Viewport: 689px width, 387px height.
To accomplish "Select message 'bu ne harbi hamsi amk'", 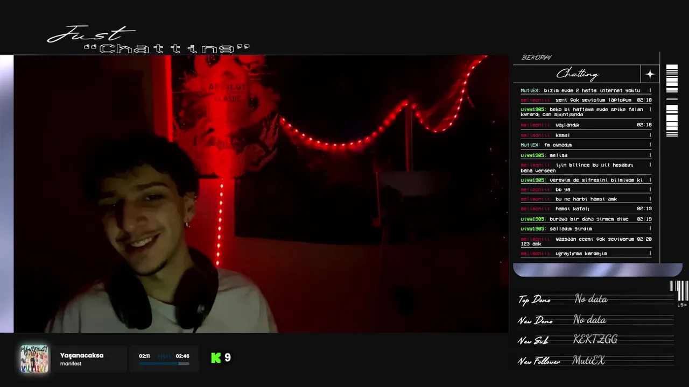I will tap(586, 199).
